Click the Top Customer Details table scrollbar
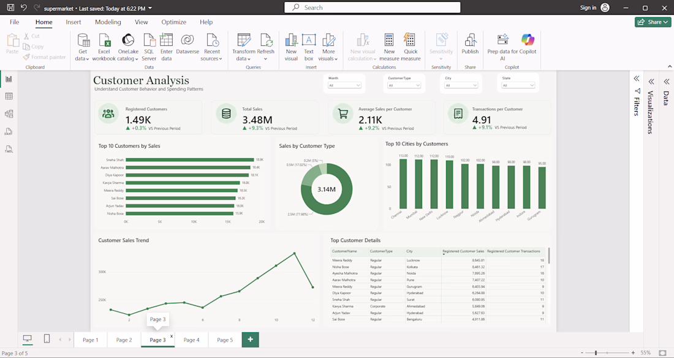The image size is (674, 358). point(549,256)
